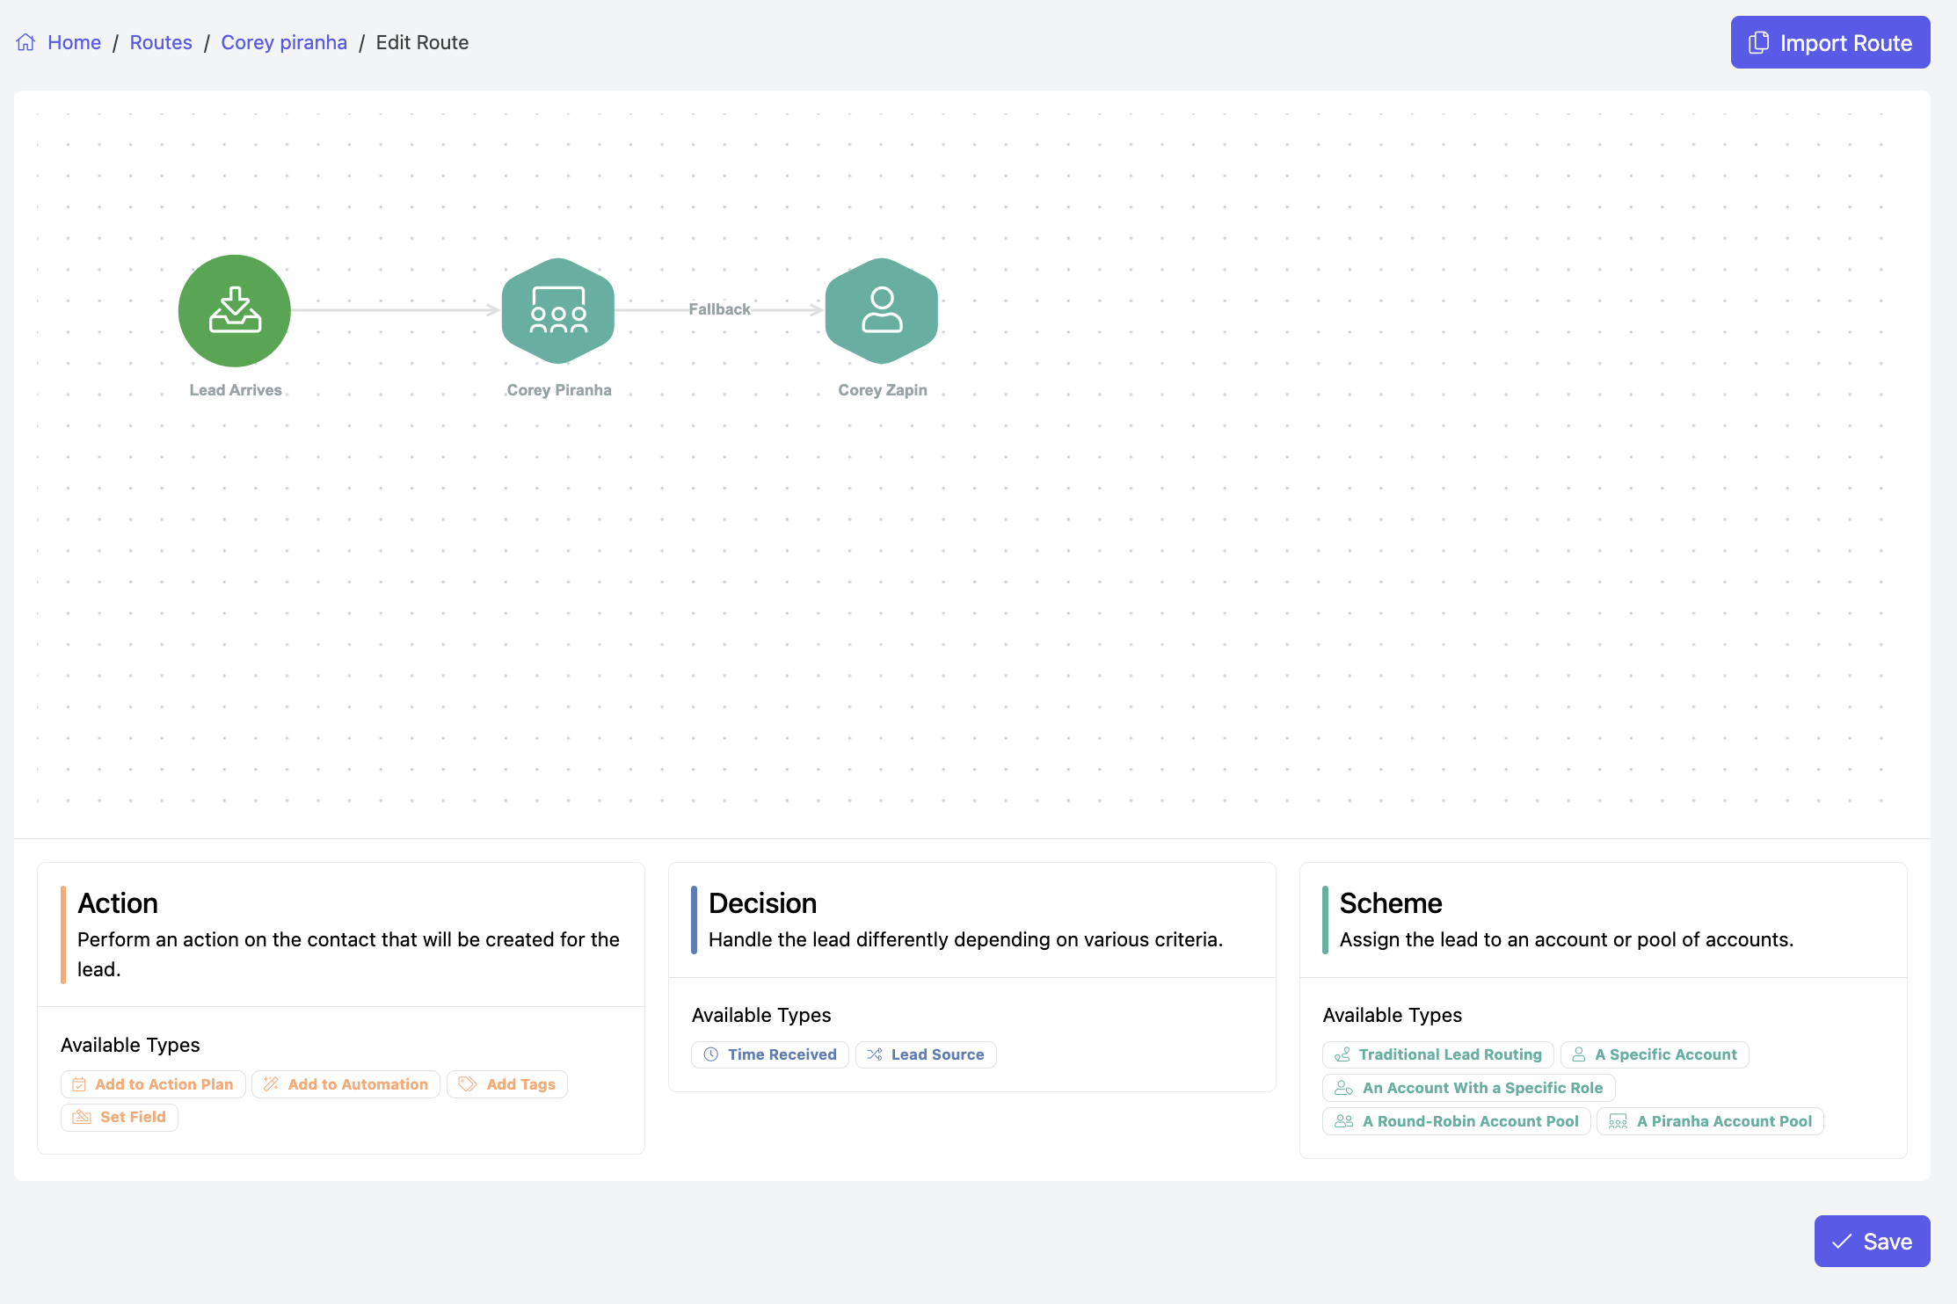
Task: Save the route with Save button
Action: 1872,1241
